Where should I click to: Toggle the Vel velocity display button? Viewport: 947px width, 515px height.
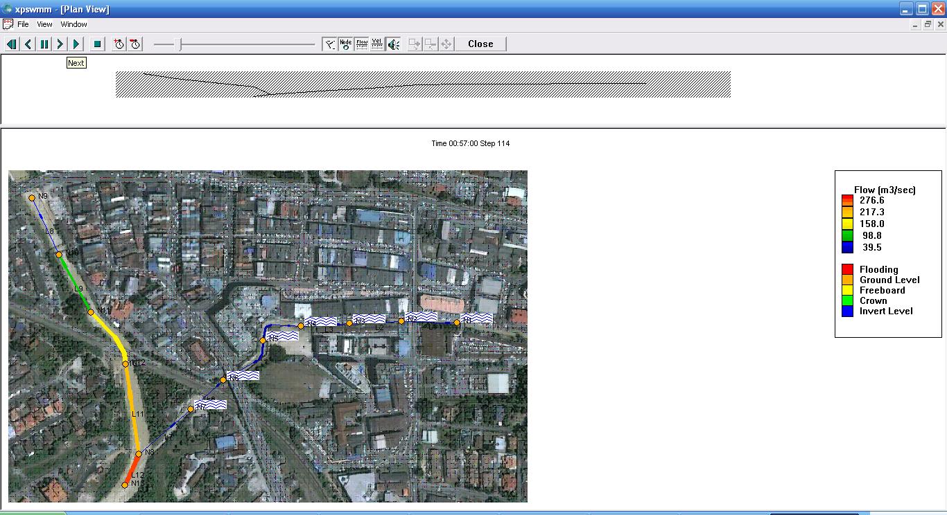[x=377, y=44]
